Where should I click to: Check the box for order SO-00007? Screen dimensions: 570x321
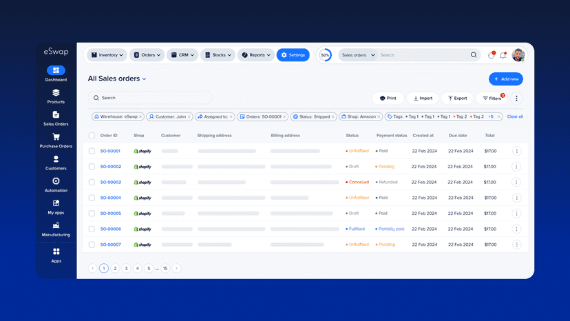pyautogui.click(x=92, y=245)
